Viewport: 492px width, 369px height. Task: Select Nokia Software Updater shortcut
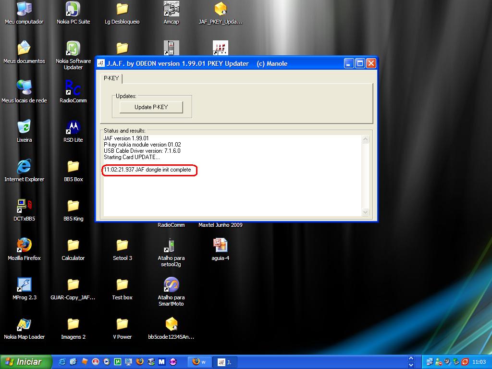point(73,56)
